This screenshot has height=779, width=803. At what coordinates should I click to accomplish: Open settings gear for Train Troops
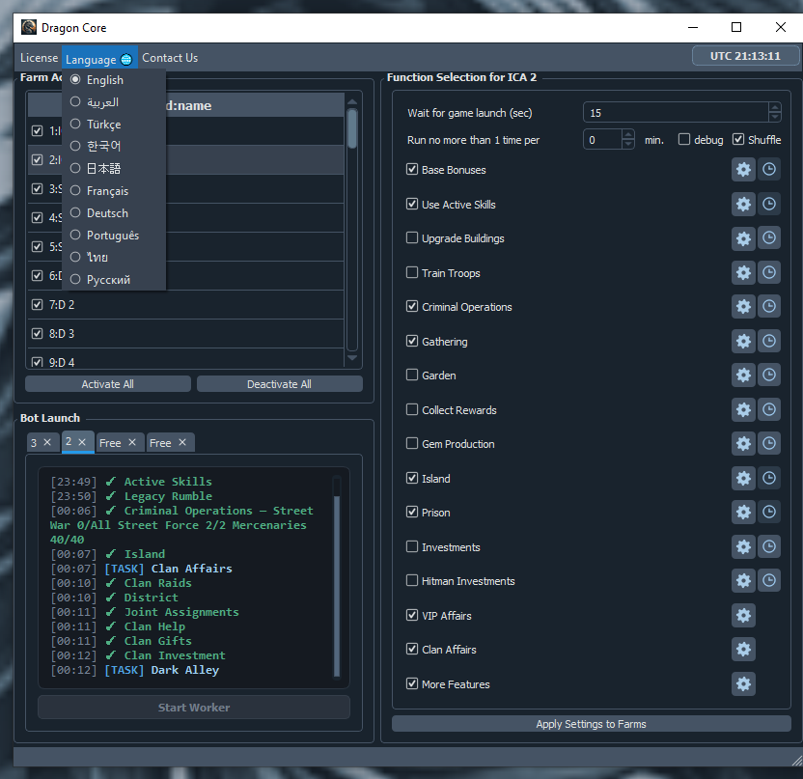click(743, 272)
